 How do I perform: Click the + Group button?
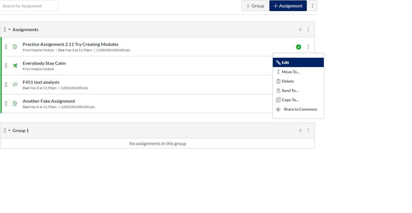point(255,6)
